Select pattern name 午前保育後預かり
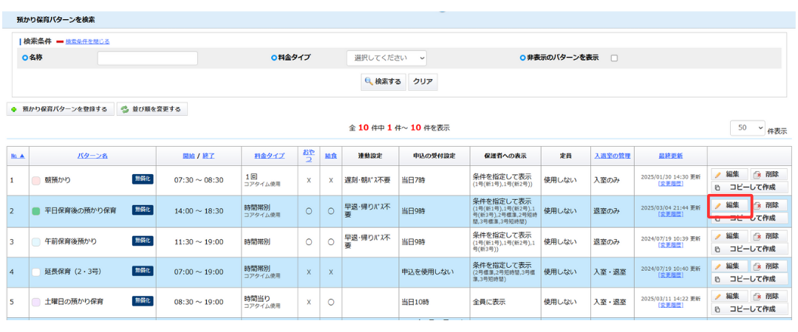The image size is (798, 332). pyautogui.click(x=71, y=241)
